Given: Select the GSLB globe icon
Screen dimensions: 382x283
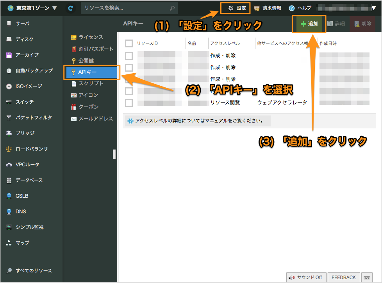Looking at the screenshot, I should click(x=9, y=196).
